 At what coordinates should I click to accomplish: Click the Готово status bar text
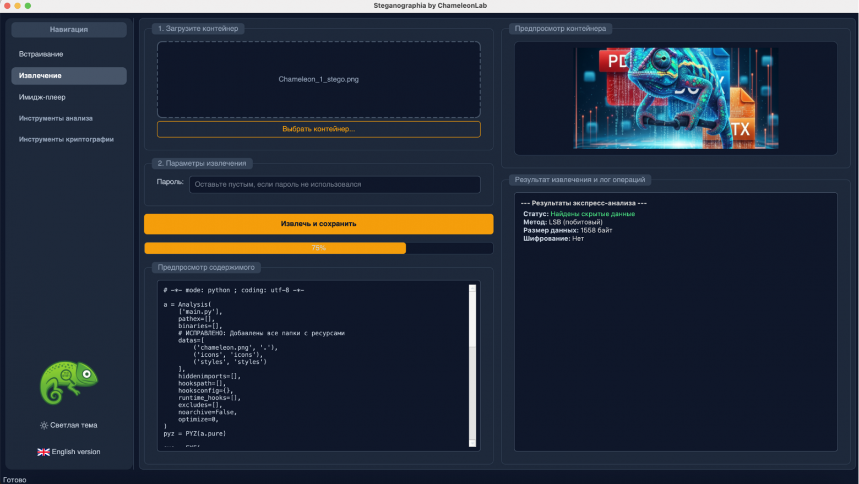14,479
